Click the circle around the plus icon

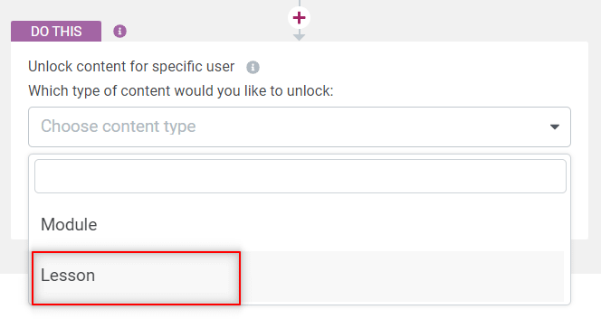[x=299, y=17]
